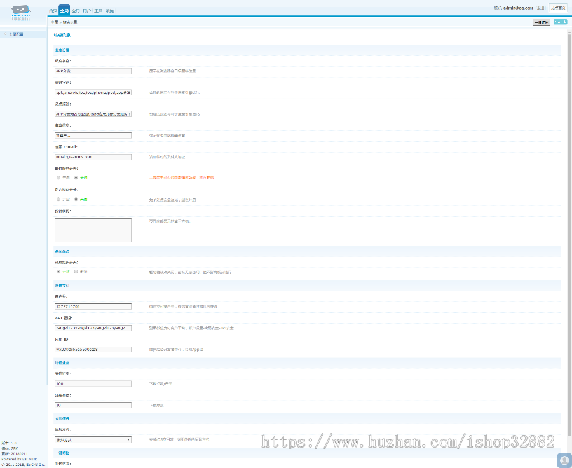
Task: Set site status to 维护 radio
Action: click(76, 272)
